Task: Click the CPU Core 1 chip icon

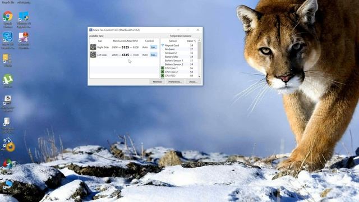Action: click(x=163, y=68)
